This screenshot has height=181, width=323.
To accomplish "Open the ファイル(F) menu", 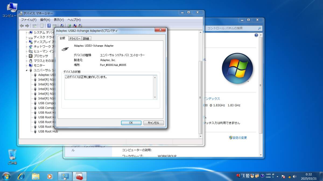I will coord(29,20).
